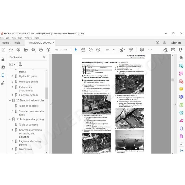Close the Bookmarks panel
The height and width of the screenshot is (185, 185).
[x=44, y=57]
